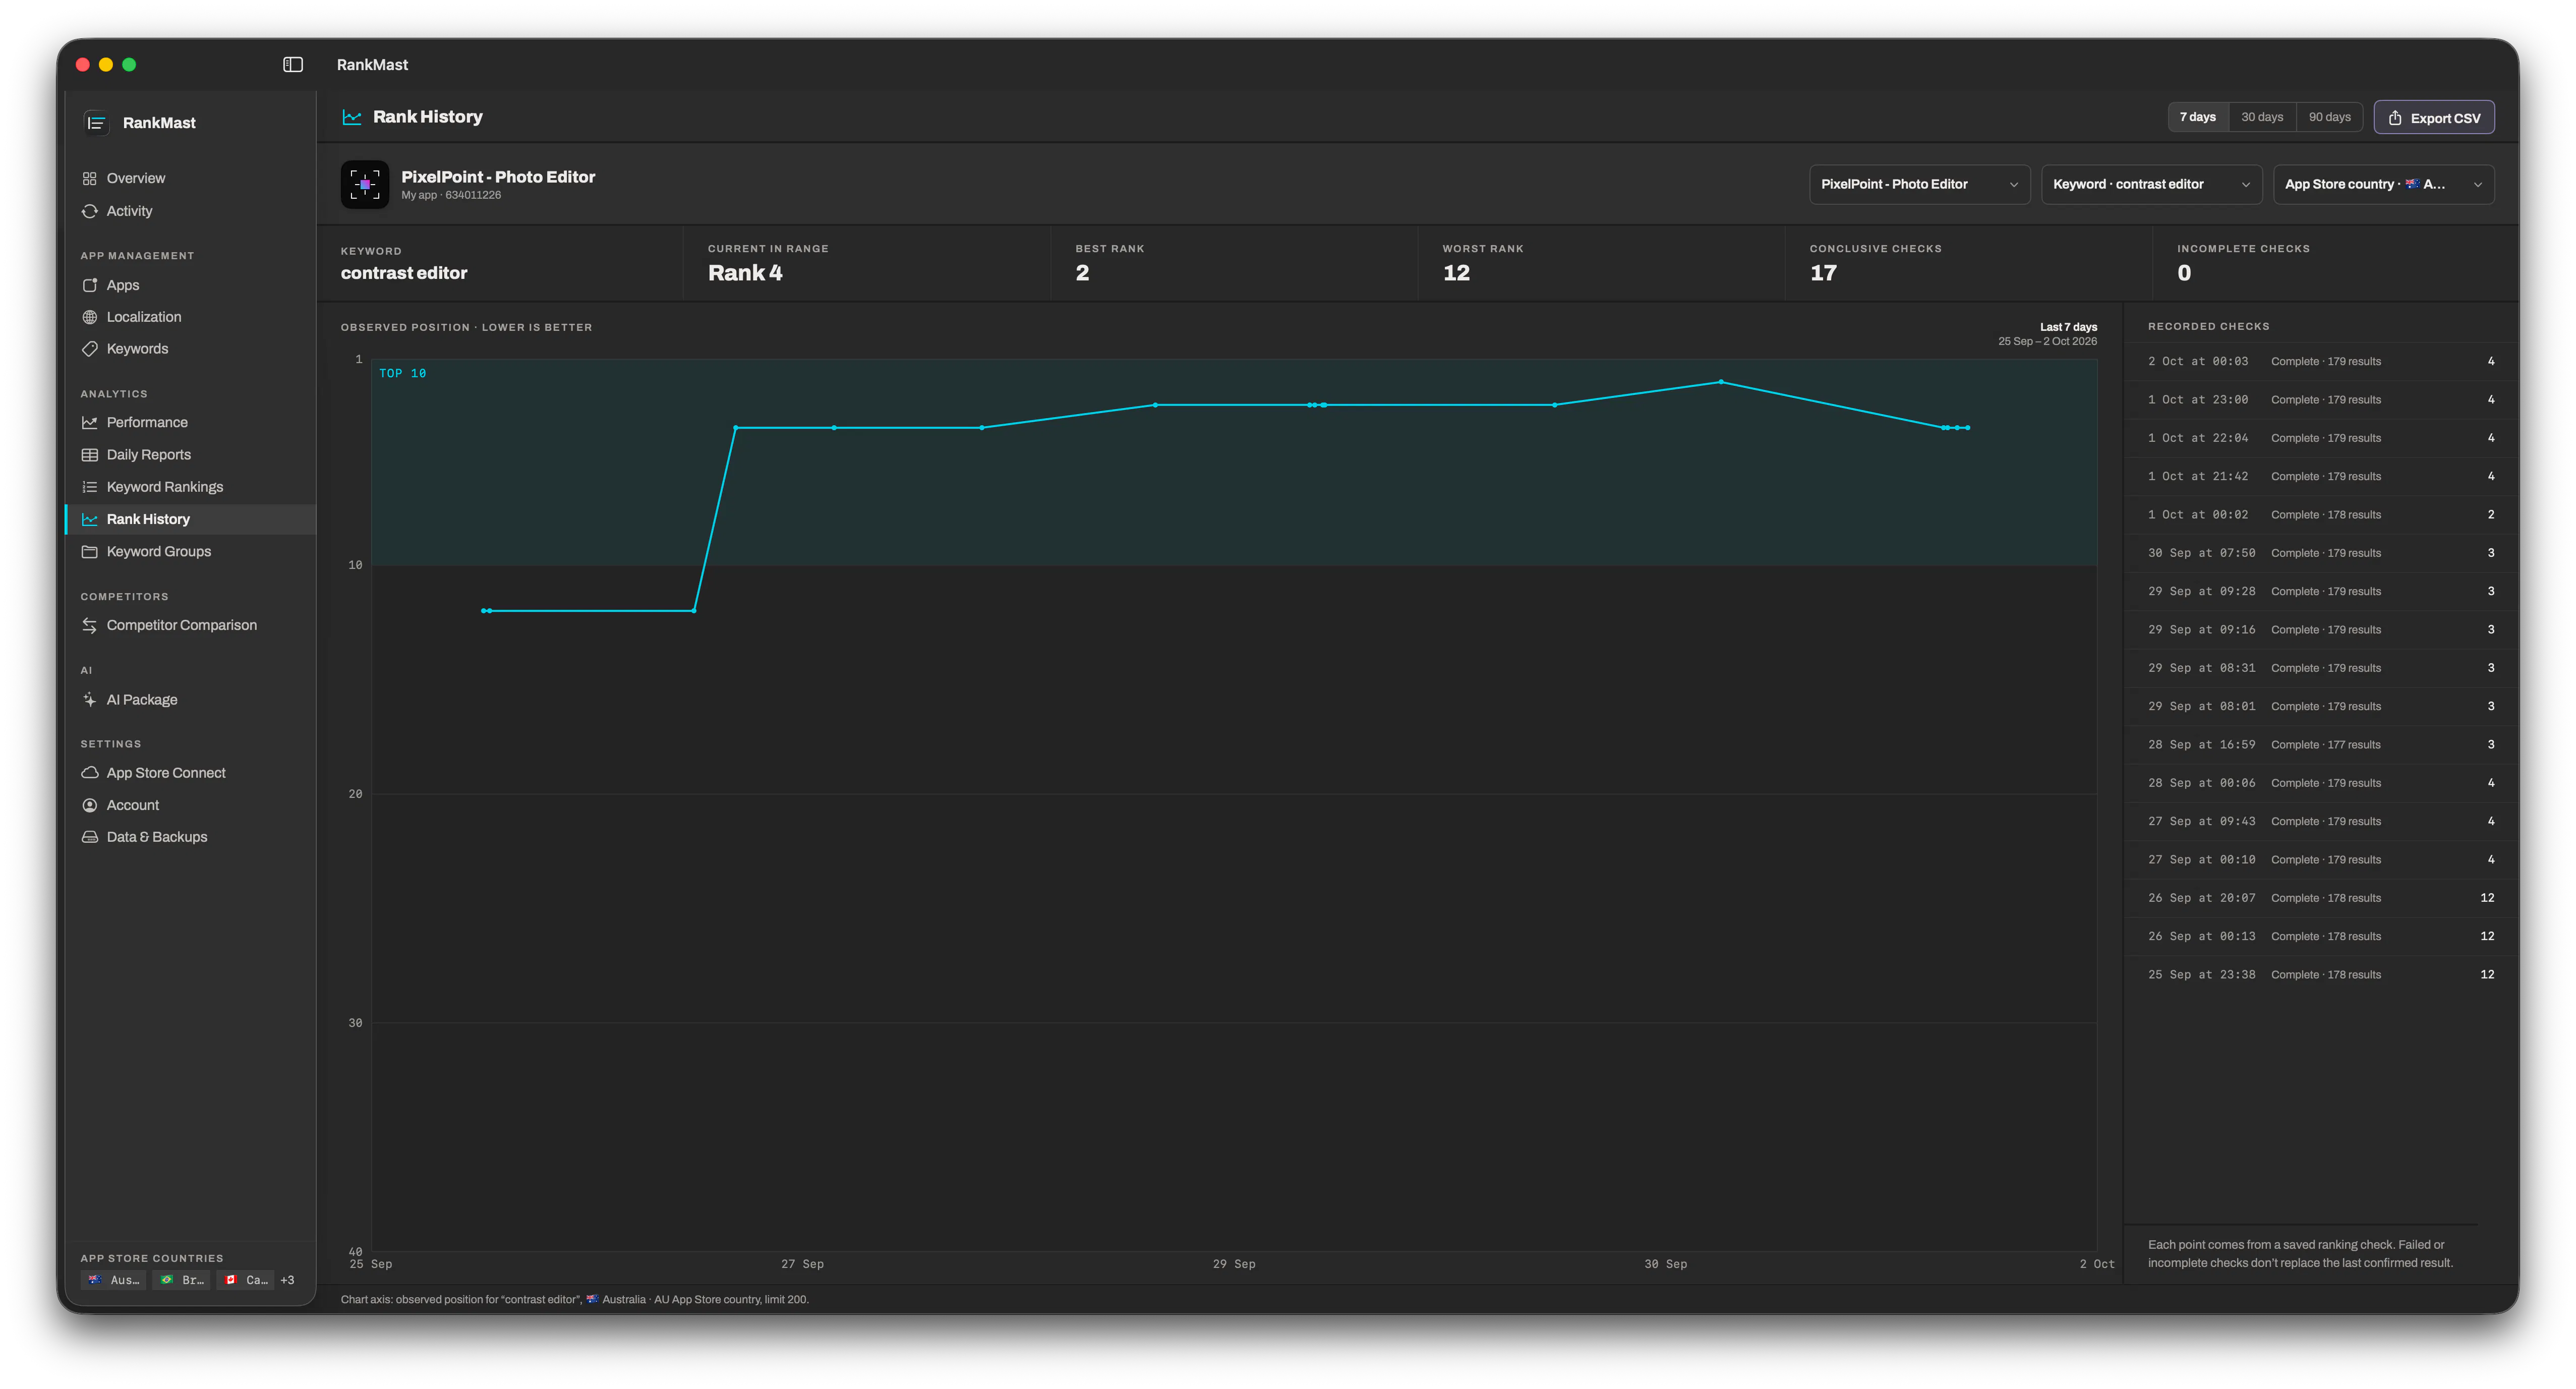Image resolution: width=2576 pixels, height=1389 pixels.
Task: Select the 28 Sep at 16:59 check
Action: click(x=2320, y=745)
